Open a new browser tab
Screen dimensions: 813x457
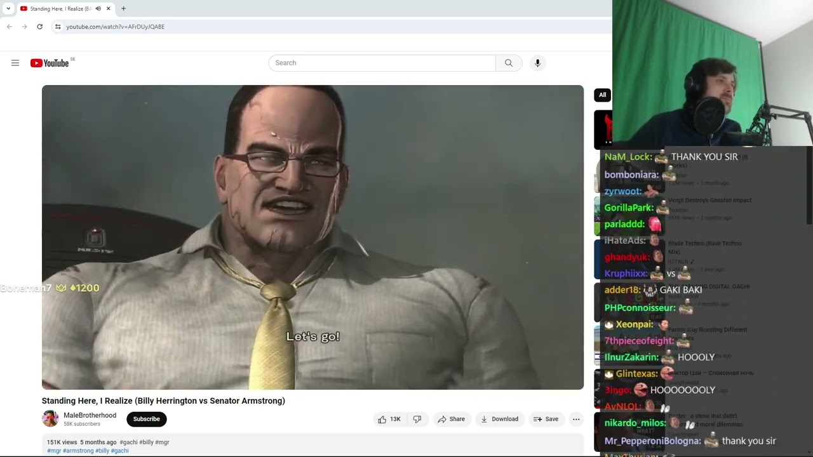coord(123,9)
